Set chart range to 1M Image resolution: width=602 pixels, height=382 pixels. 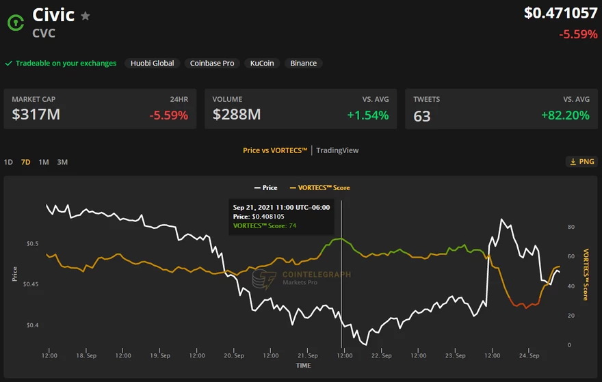click(x=44, y=162)
